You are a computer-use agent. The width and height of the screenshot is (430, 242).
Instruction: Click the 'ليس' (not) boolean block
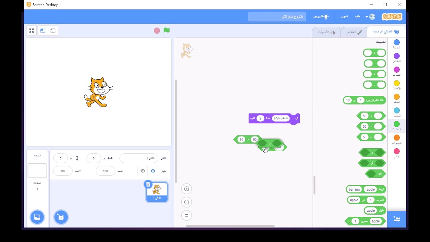click(x=376, y=174)
